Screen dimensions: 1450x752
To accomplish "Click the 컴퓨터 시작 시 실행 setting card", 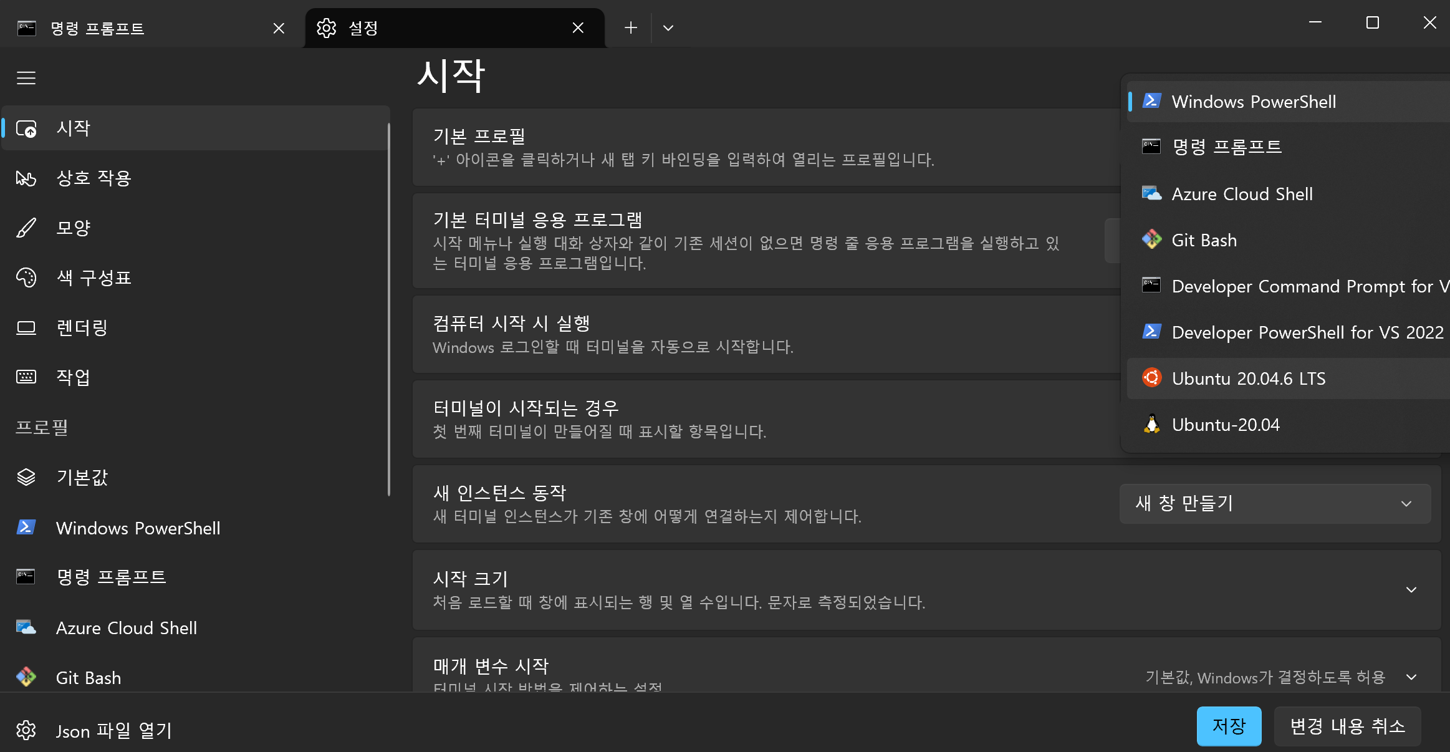I will pos(766,334).
